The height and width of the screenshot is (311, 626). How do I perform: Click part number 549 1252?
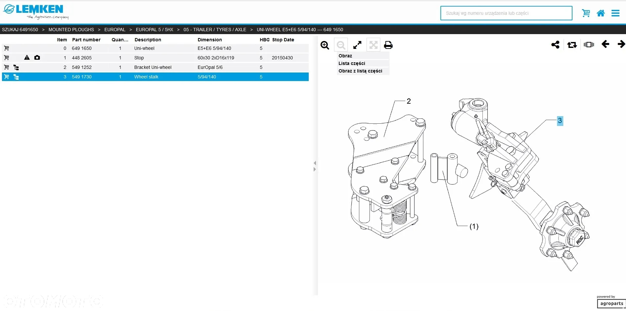coord(82,67)
